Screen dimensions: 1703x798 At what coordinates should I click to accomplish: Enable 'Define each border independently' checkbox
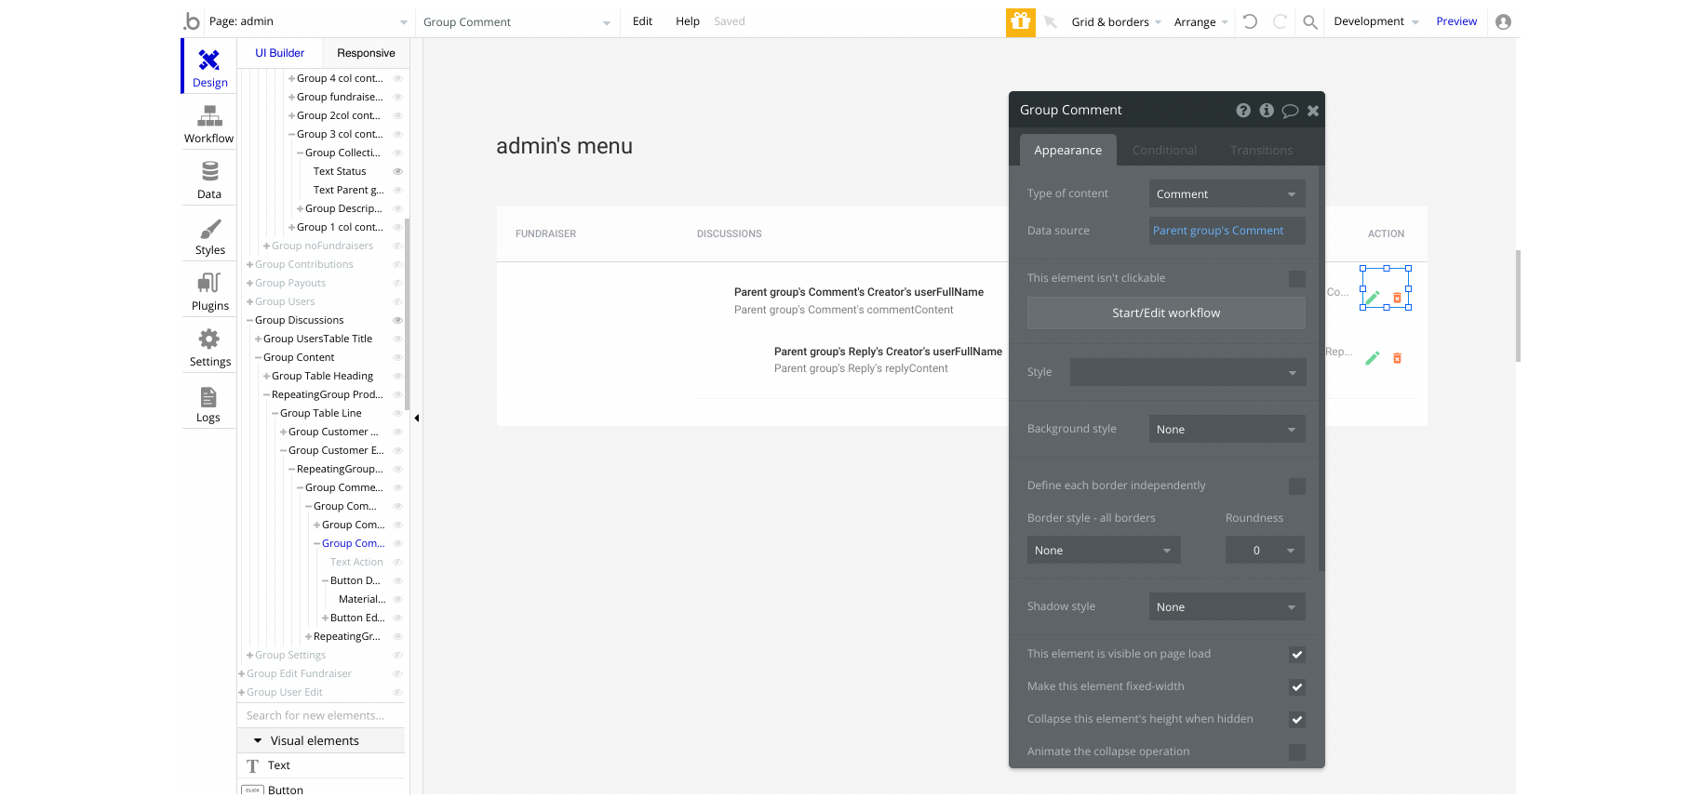(x=1297, y=486)
